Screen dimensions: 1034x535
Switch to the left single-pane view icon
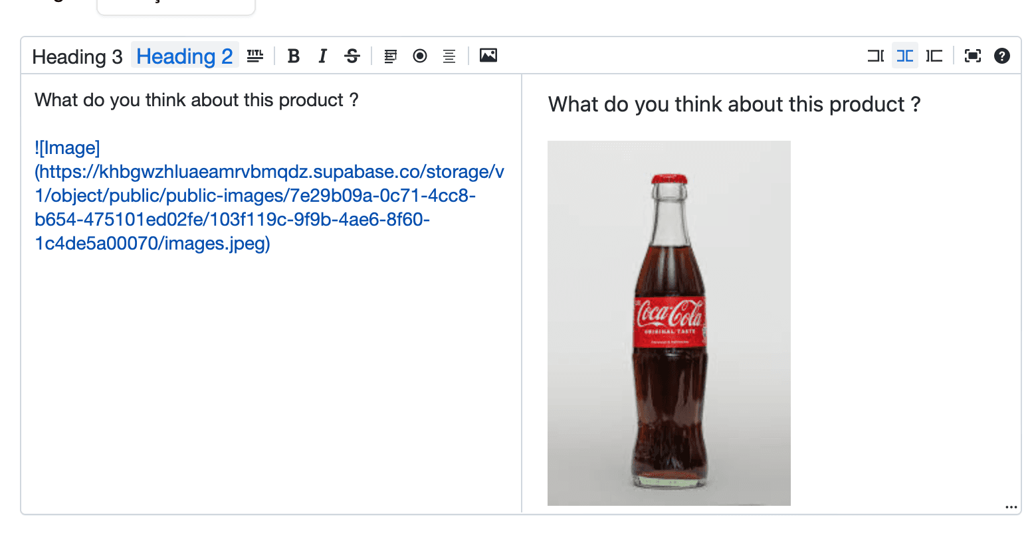coord(875,56)
